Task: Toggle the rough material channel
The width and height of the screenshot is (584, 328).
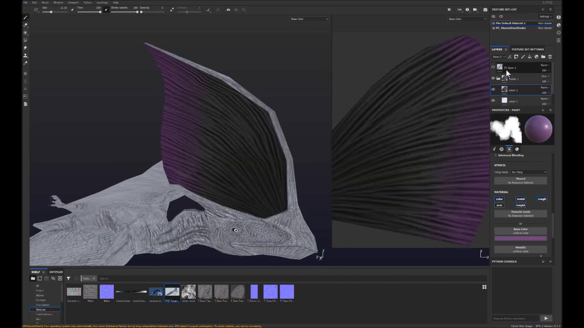Action: (542, 199)
